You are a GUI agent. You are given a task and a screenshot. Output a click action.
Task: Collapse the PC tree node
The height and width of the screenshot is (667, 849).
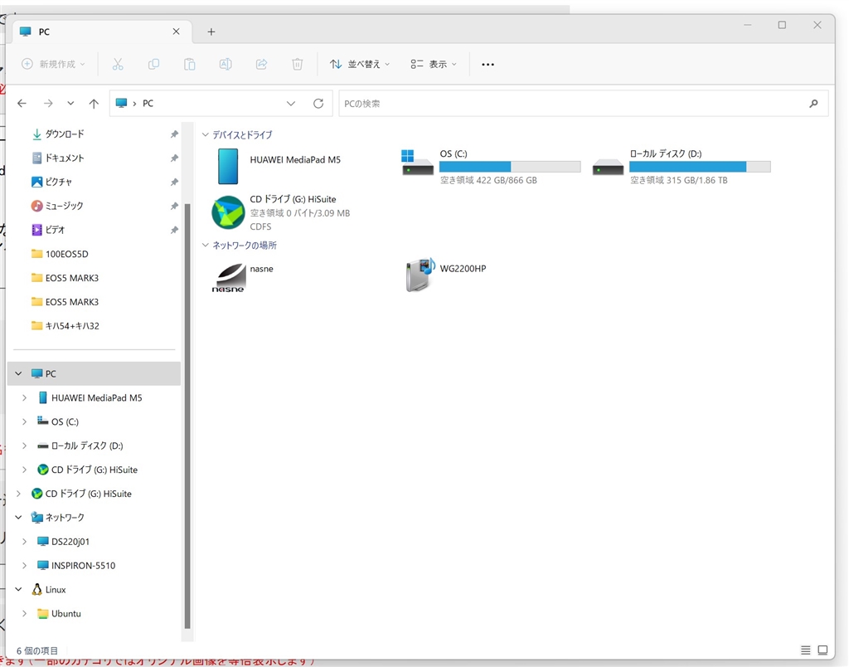18,373
